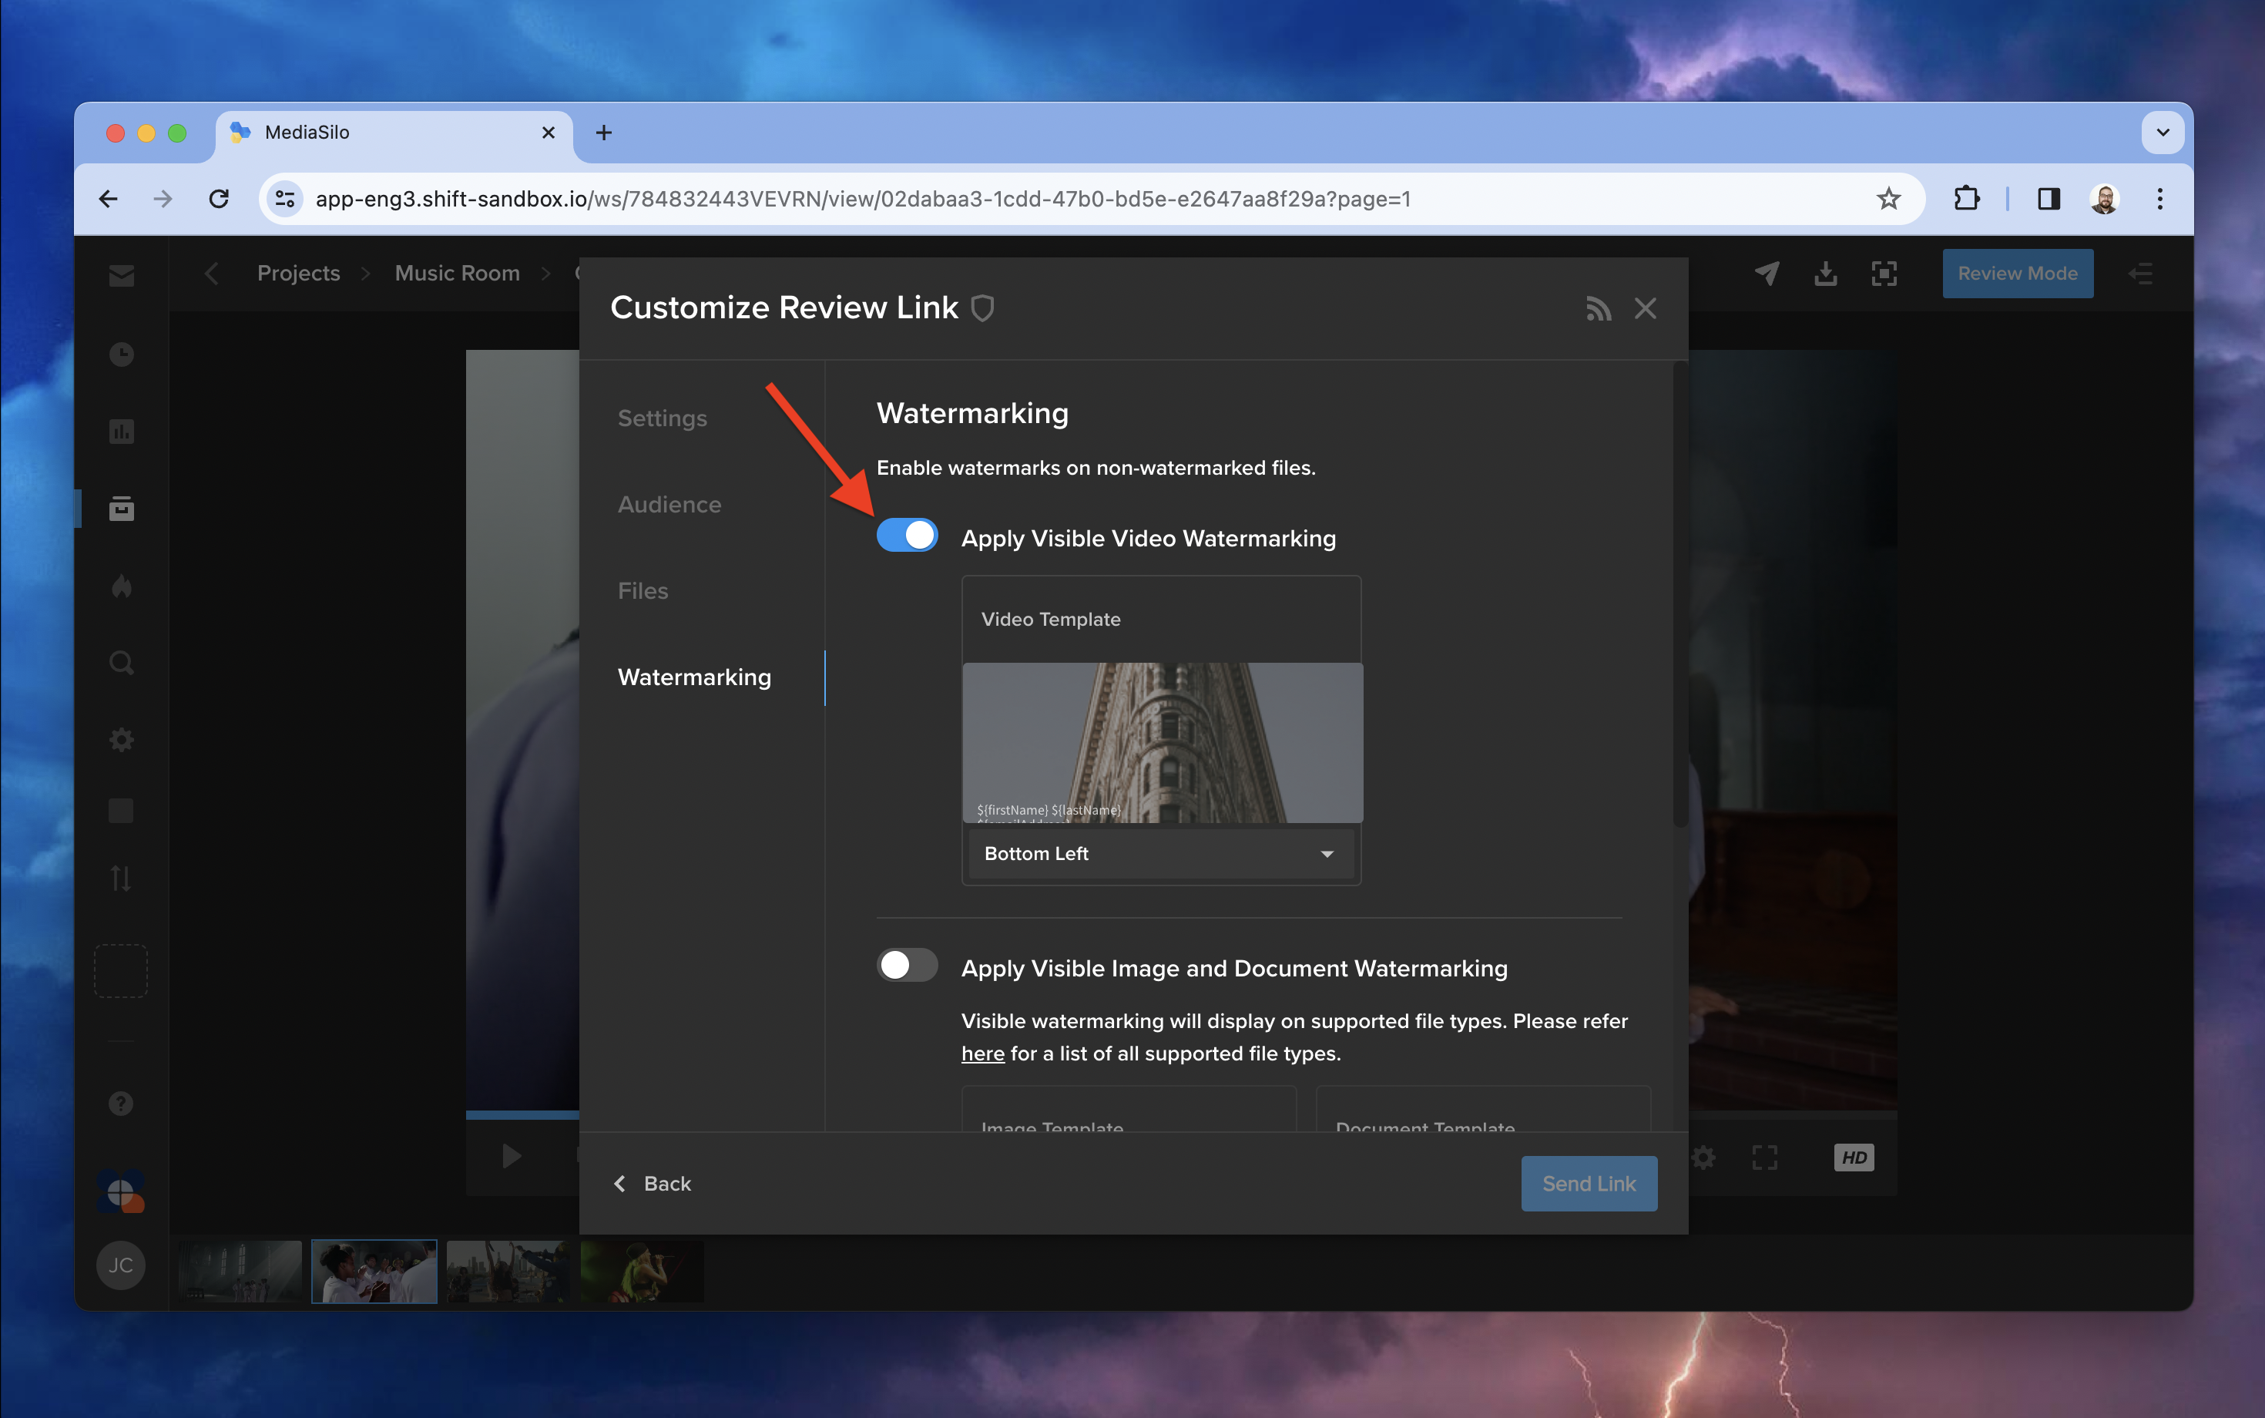Open the inbox mail icon in sidebar

(x=121, y=275)
